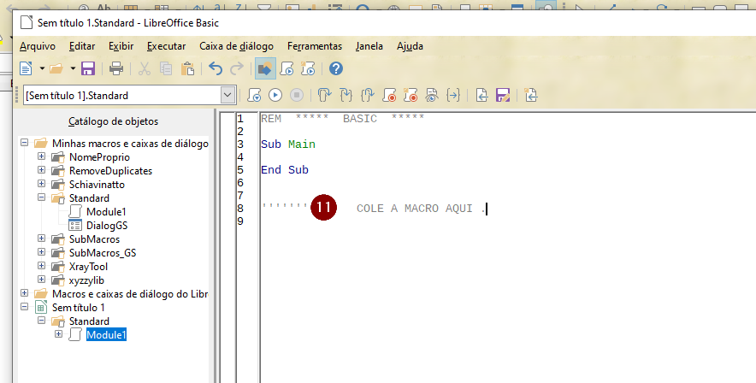
Task: Expand the NomeProprio library
Action: click(41, 156)
